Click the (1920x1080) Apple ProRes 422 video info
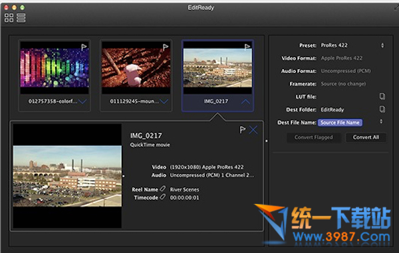This screenshot has height=253, width=399. (207, 167)
